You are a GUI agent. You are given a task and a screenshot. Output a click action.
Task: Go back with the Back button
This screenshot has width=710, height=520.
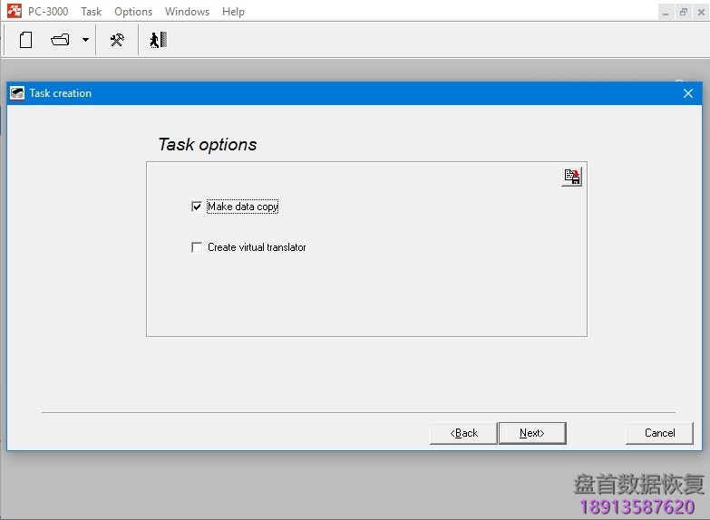[463, 433]
